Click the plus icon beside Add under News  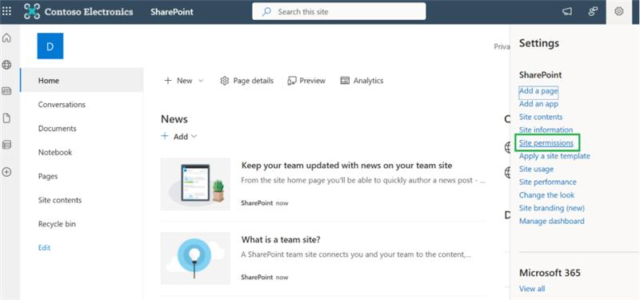coord(165,136)
